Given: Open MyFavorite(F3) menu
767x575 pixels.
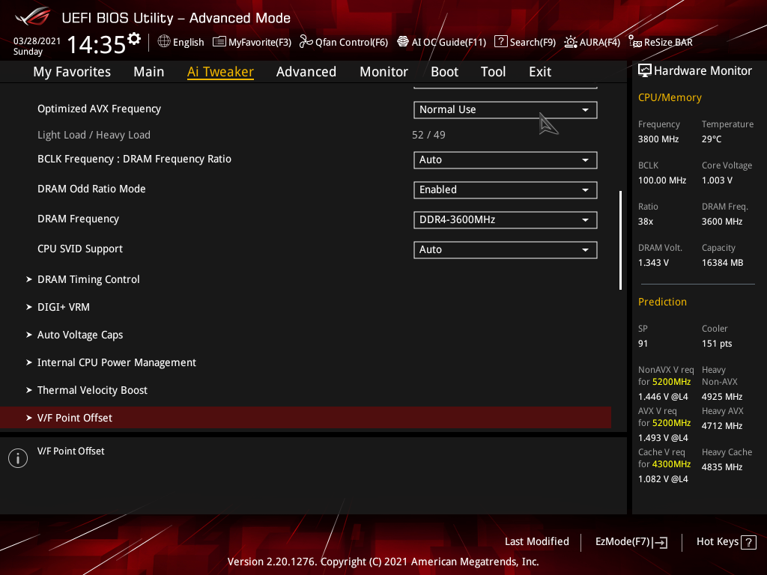Looking at the screenshot, I should [x=252, y=42].
